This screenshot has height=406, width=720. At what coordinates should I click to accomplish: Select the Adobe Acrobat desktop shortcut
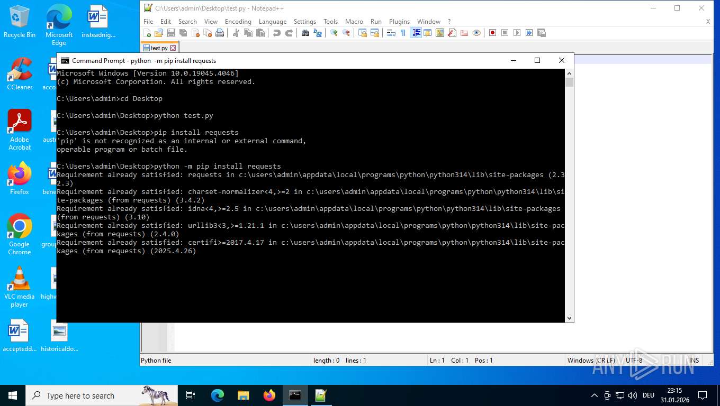coord(20,130)
